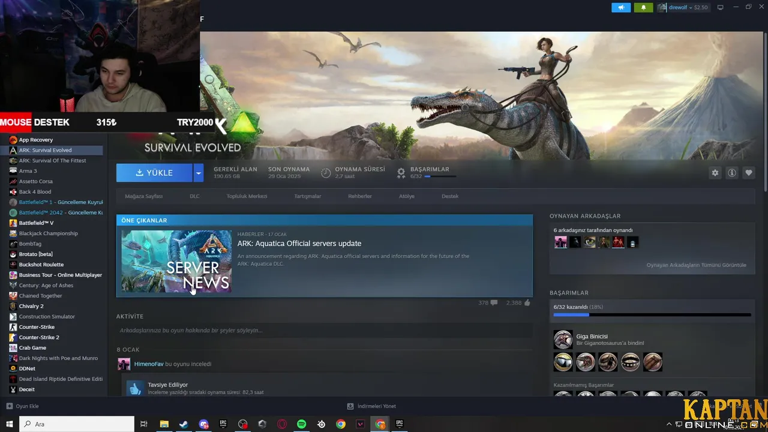768x432 pixels.
Task: Open the DLC tab
Action: pos(194,196)
